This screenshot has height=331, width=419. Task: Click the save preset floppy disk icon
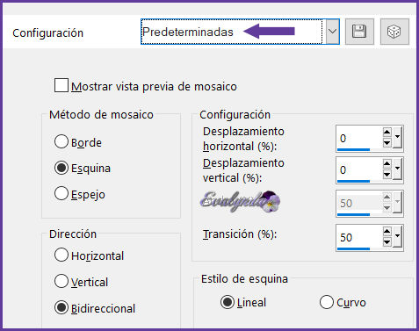(359, 32)
